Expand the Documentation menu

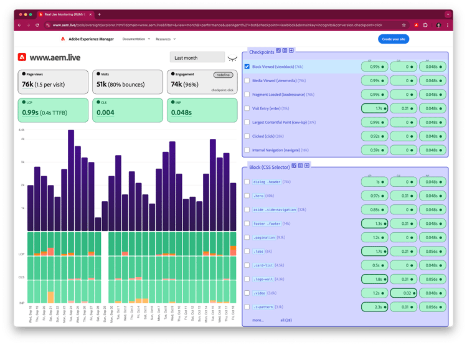pyautogui.click(x=136, y=39)
